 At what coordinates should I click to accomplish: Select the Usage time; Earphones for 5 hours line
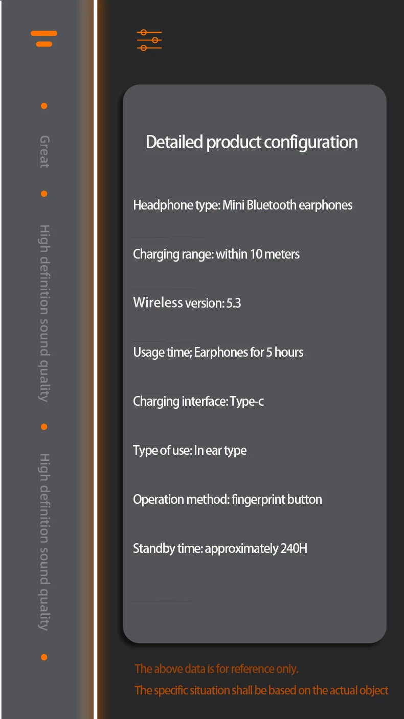[x=218, y=352]
